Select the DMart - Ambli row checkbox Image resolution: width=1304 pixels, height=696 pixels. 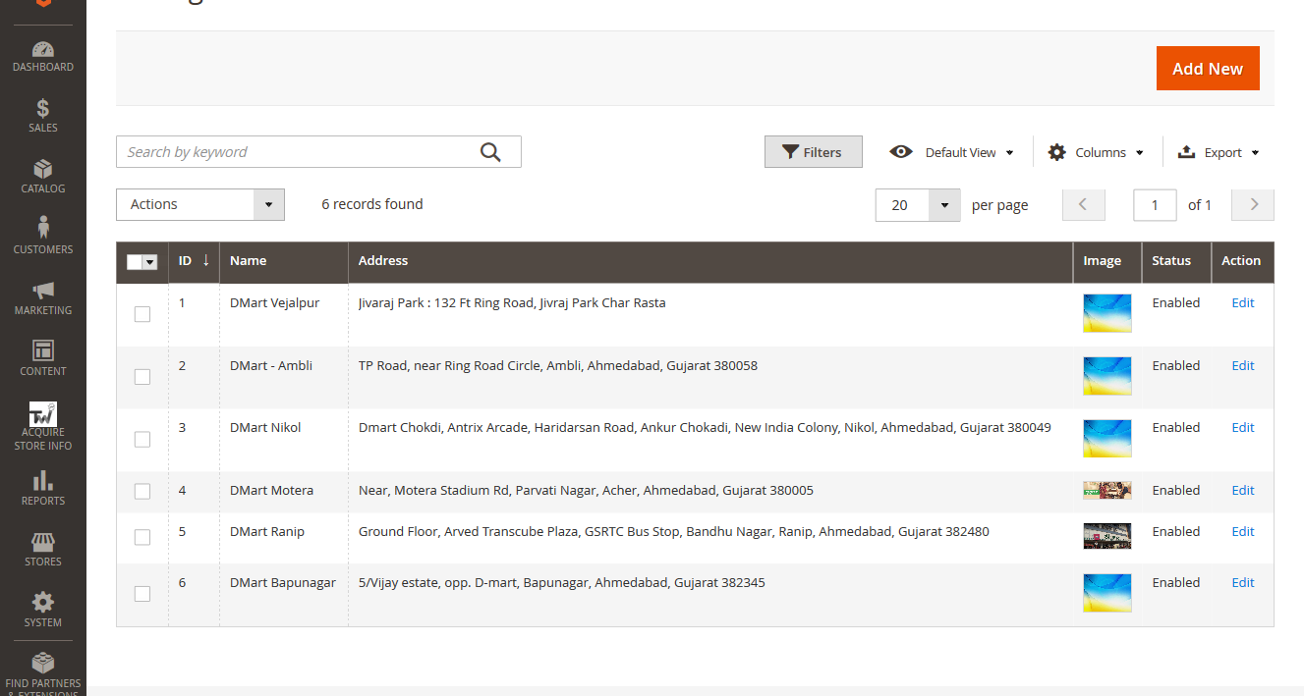pos(142,377)
